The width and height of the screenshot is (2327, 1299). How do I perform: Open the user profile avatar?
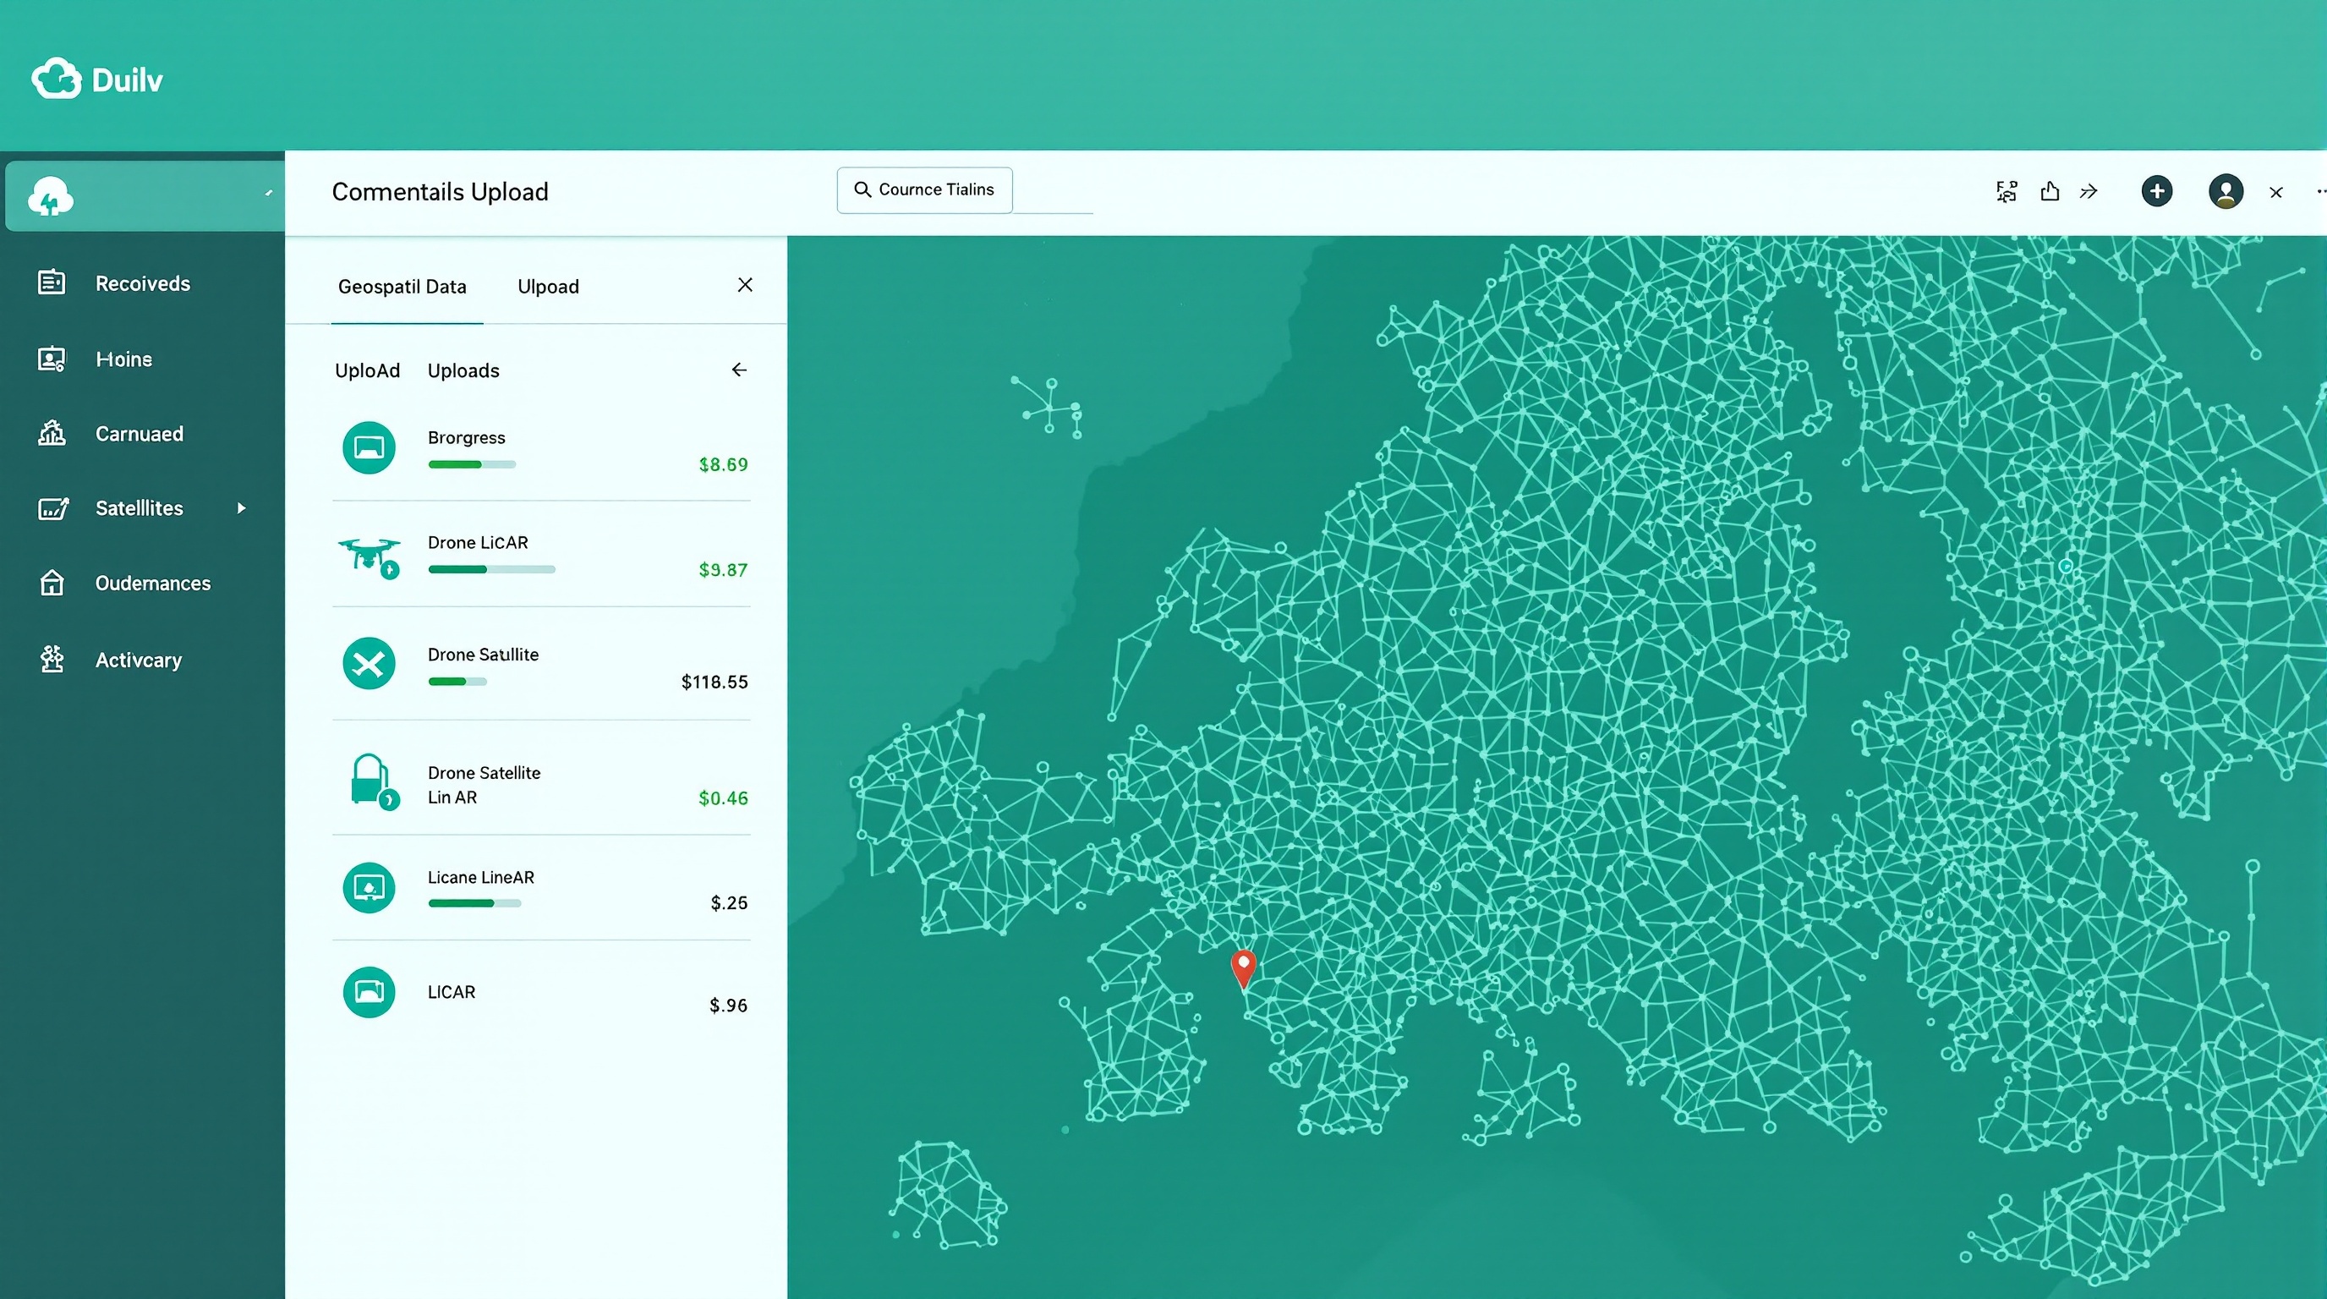[2226, 191]
